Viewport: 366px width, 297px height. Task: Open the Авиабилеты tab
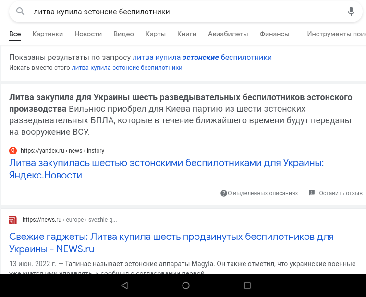point(228,34)
